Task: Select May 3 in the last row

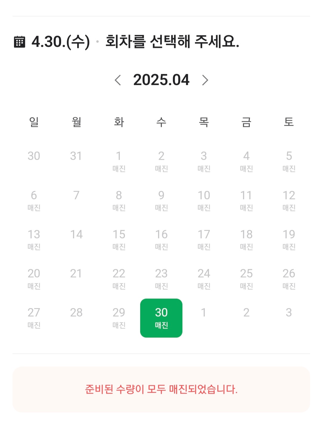Action: (x=289, y=313)
